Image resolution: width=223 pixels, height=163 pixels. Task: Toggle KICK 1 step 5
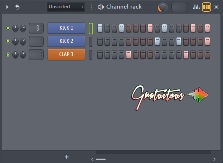coord(129,28)
